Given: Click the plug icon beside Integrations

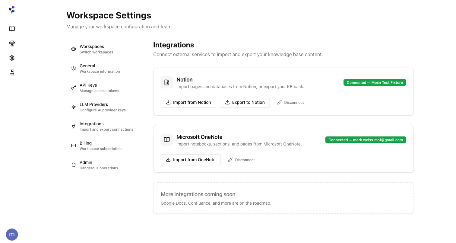Looking at the screenshot, I should coord(74,126).
